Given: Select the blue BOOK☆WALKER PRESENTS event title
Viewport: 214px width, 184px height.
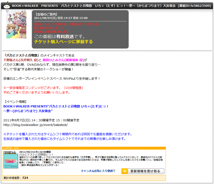Looking at the screenshot, I should pyautogui.click(x=56, y=106).
